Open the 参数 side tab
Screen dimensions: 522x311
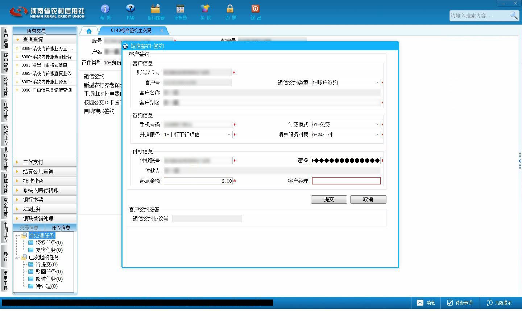click(x=5, y=256)
